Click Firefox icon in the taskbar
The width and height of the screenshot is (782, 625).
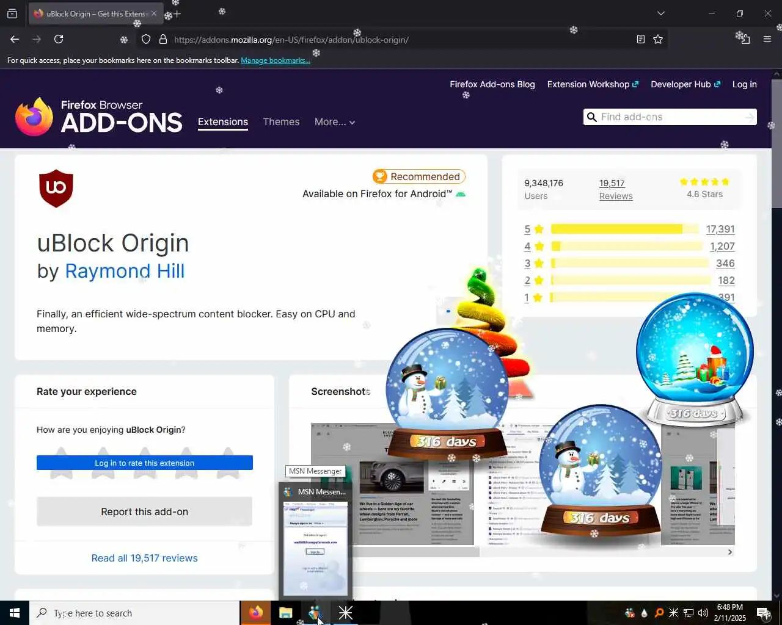(256, 613)
